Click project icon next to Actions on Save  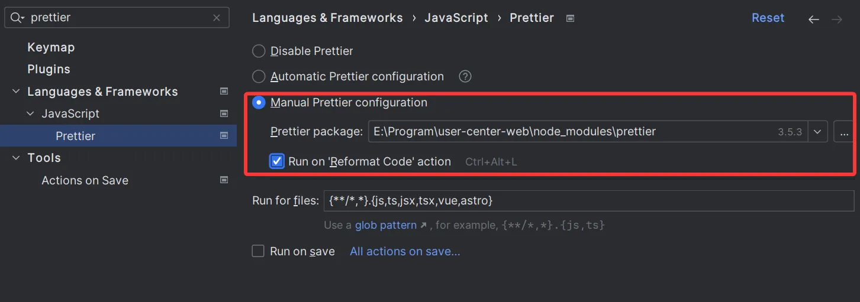(x=224, y=180)
